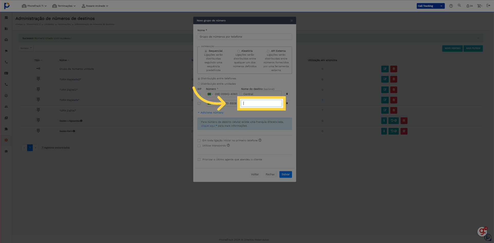Image resolution: width=494 pixels, height=243 pixels.
Task: Open the search magnifier in top bar
Action: coord(459,5)
